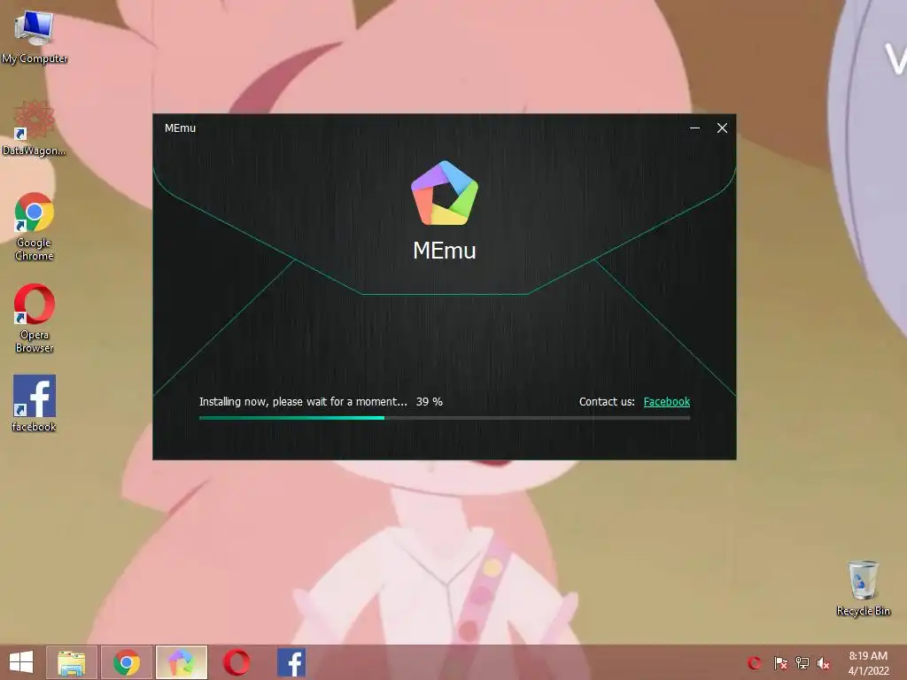Select the Opera Browser desktop shortcut
This screenshot has height=680, width=907.
[35, 318]
